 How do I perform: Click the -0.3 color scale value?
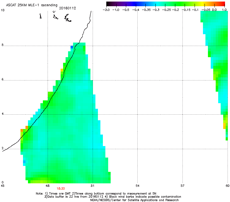coord(156,10)
